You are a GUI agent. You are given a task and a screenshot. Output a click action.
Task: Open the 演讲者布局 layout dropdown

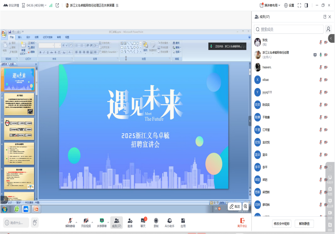click(x=269, y=5)
